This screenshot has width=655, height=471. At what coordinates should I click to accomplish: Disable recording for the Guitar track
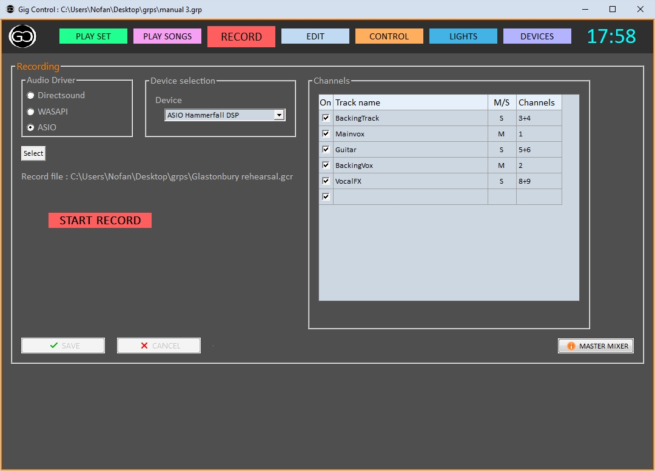[x=325, y=149]
